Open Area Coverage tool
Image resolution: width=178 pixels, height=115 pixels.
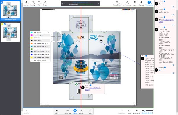click(127, 3)
